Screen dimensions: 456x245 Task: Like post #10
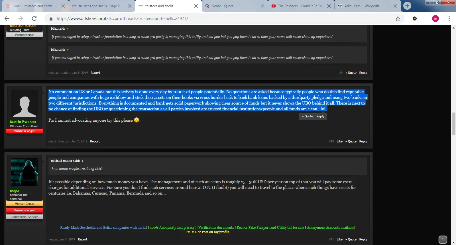[x=340, y=141]
